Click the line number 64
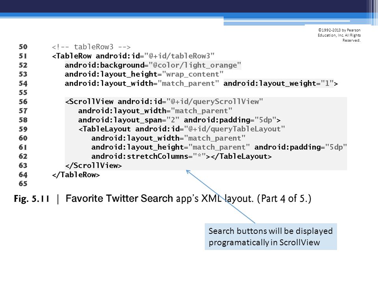The width and height of the screenshot is (378, 283). (23, 175)
